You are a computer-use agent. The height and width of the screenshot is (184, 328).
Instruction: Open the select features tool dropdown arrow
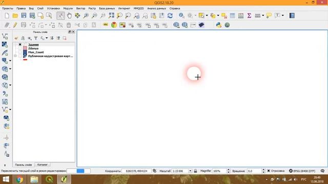(x=207, y=16)
